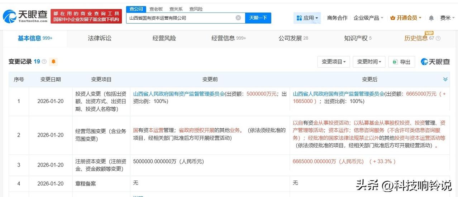Open notifications bell in top bar
The width and height of the screenshot is (458, 197).
click(431, 18)
